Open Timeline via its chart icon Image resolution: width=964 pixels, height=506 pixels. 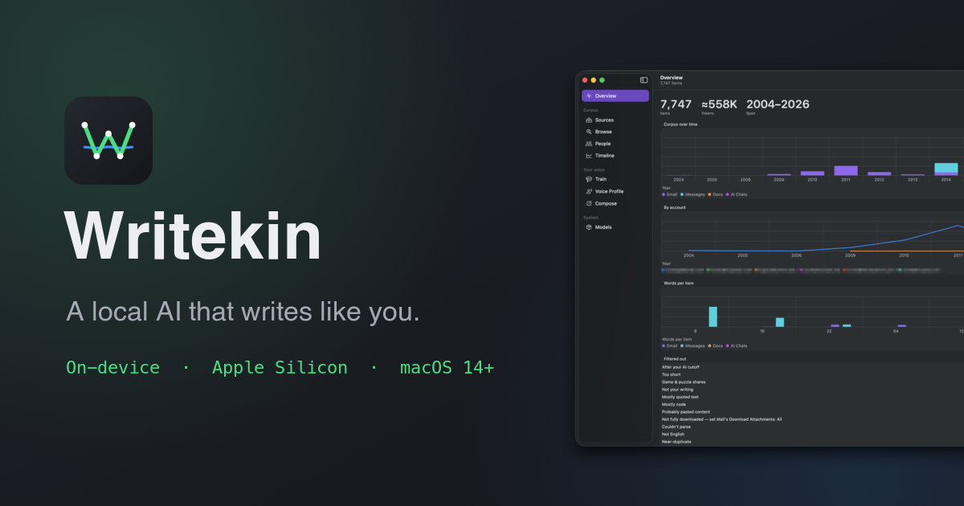tap(589, 156)
